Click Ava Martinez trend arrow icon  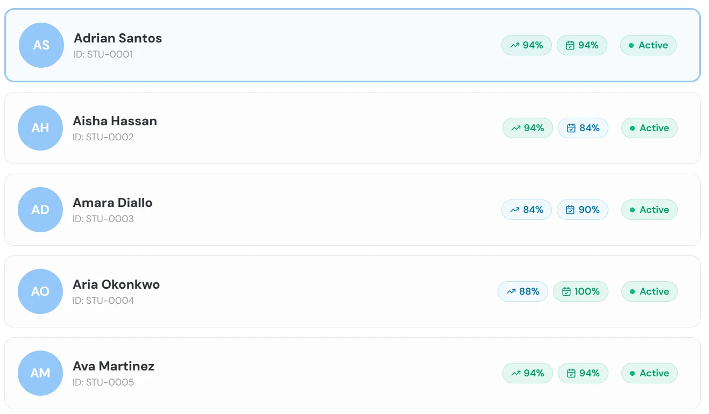click(x=516, y=374)
